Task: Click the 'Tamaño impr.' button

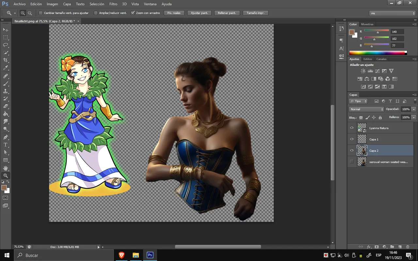Action: [255, 13]
